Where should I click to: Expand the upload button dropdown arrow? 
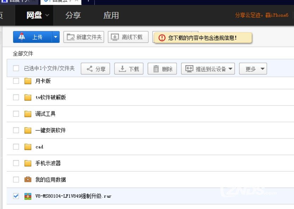55,37
